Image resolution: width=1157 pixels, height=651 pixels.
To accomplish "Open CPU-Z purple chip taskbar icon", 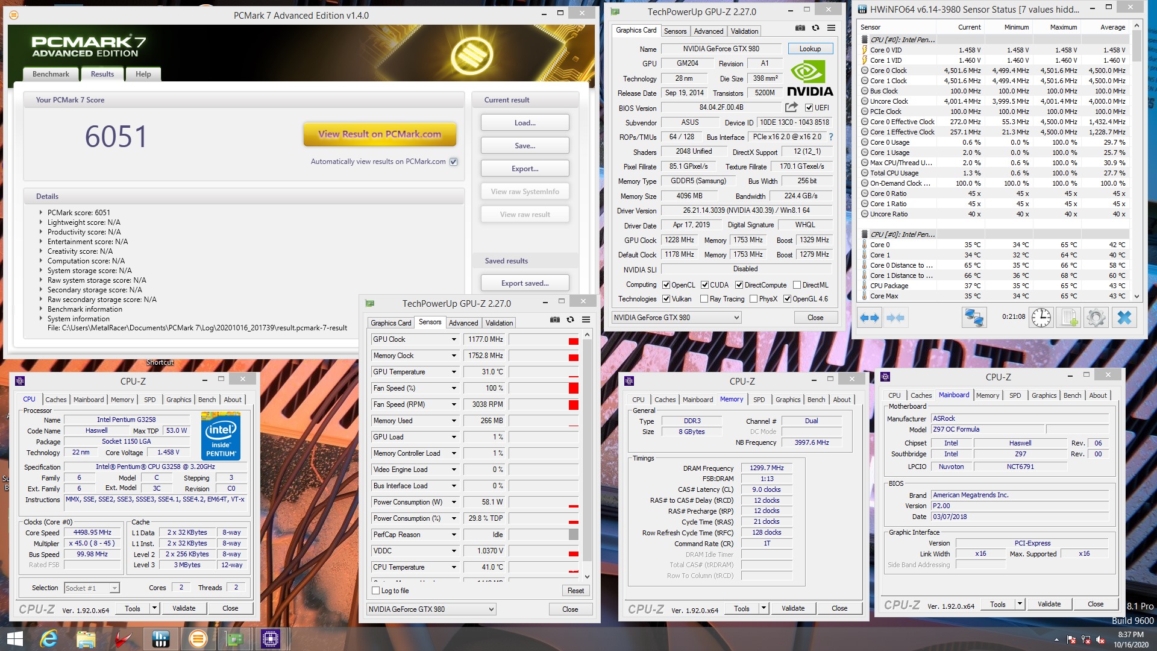I will point(271,639).
